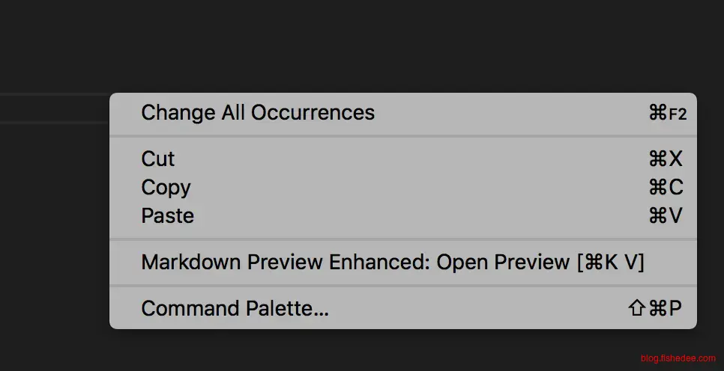724x371 pixels.
Task: Open the blog.fishedee.com watermark link
Action: coord(678,359)
